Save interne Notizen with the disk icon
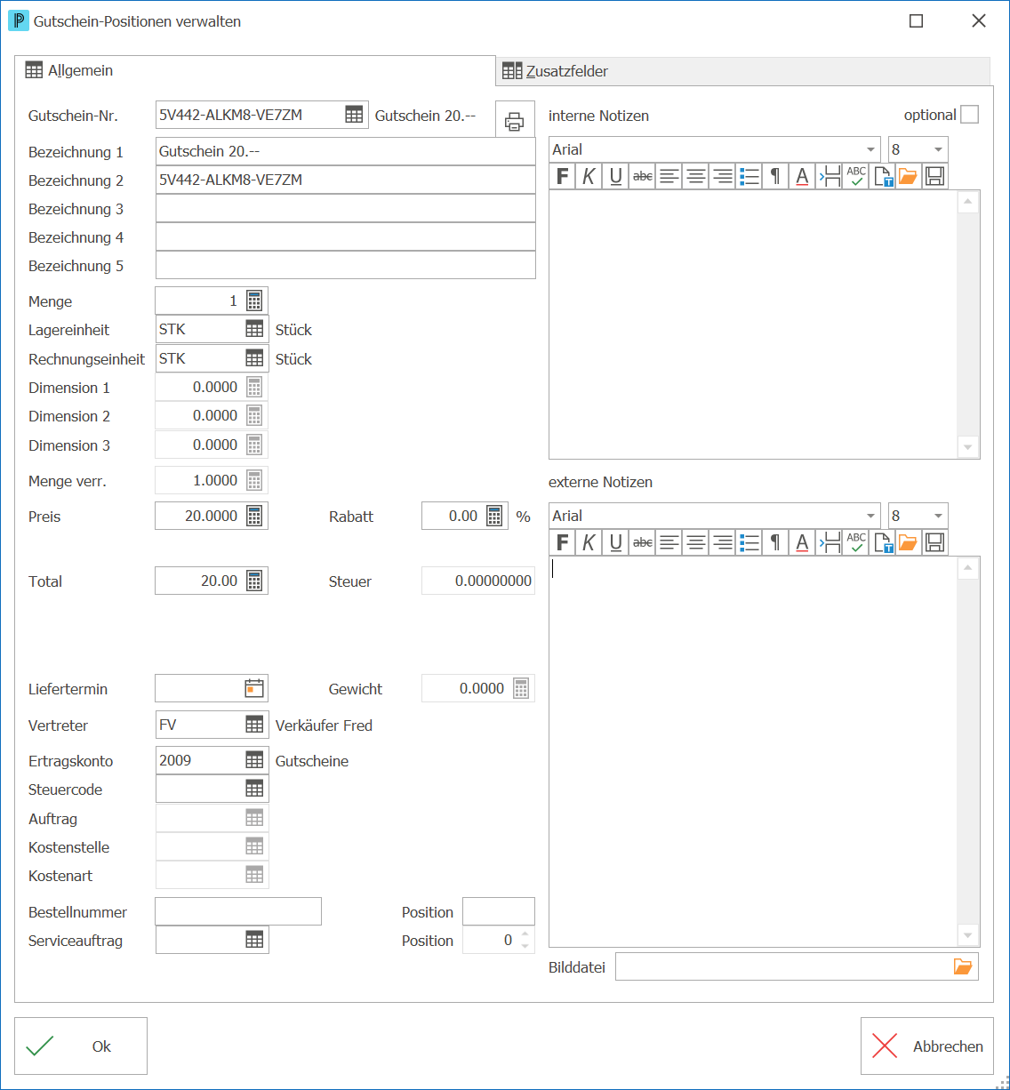The image size is (1010, 1090). point(934,176)
